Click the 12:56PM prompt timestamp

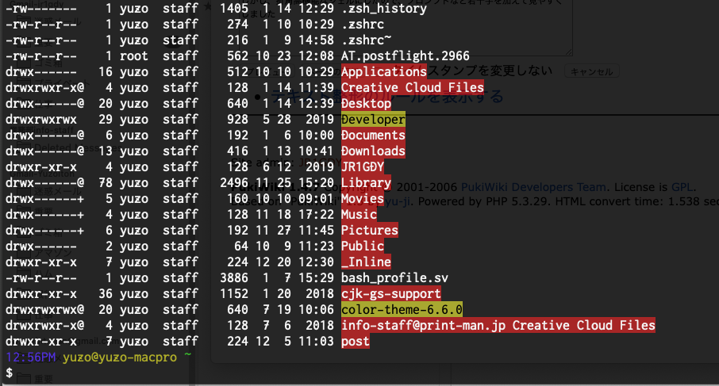click(30, 357)
